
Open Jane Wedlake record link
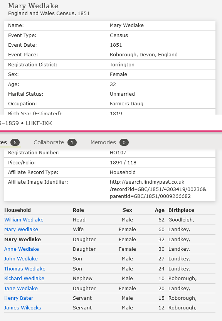coord(21,288)
